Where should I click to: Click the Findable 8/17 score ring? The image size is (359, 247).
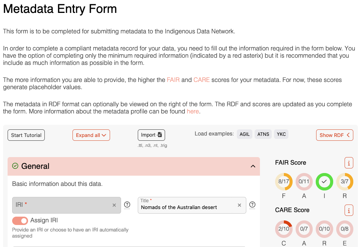pyautogui.click(x=284, y=181)
